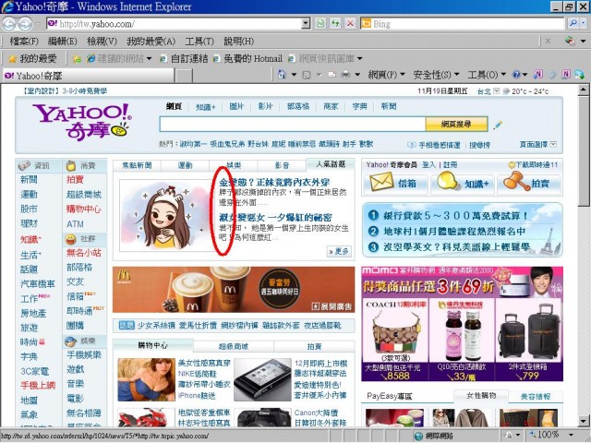The image size is (591, 443).
Task: Select the 人氣話題 tab
Action: click(x=331, y=164)
